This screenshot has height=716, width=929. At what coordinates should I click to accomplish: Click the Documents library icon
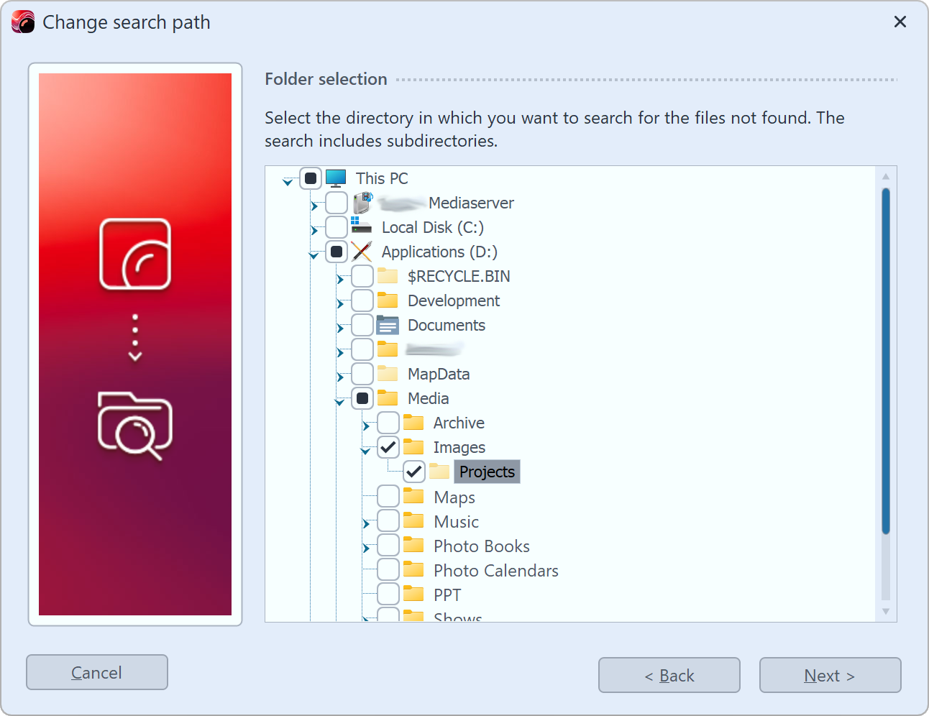(388, 325)
